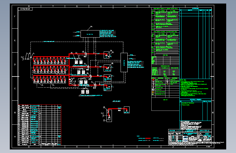Select the valve symbol at callout 20
Screen dimensions: 236x153
pyautogui.click(x=108, y=112)
